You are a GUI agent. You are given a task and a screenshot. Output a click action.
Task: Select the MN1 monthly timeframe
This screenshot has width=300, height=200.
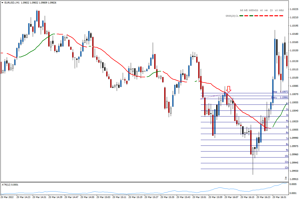pos(281,10)
